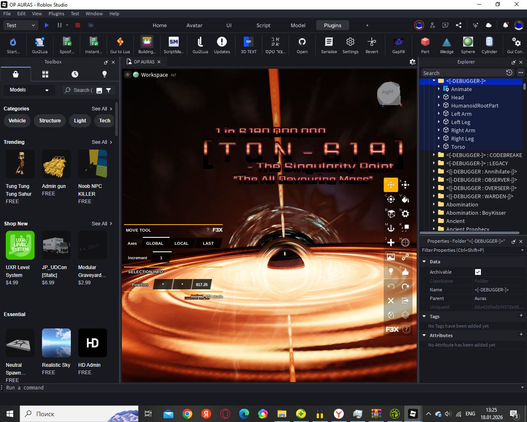Start the playtest with play button
The width and height of the screenshot is (527, 422).
point(47,25)
